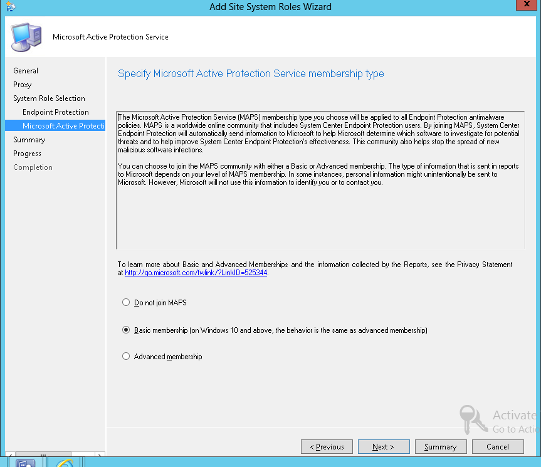Viewport: 541px width, 467px height.
Task: Jump to the Summary button
Action: tap(441, 447)
